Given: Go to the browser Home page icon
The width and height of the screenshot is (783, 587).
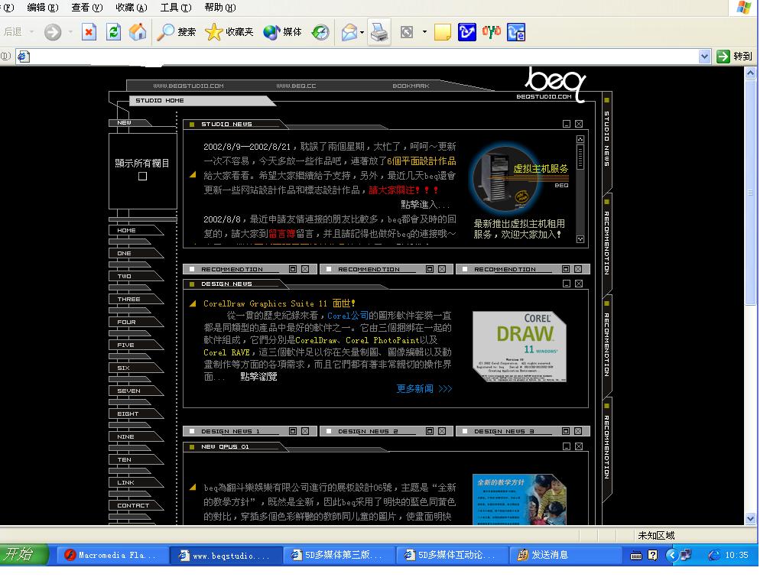Looking at the screenshot, I should (x=138, y=32).
